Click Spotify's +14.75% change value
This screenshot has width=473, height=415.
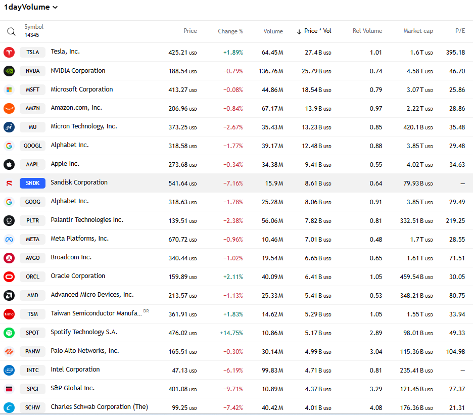(231, 333)
